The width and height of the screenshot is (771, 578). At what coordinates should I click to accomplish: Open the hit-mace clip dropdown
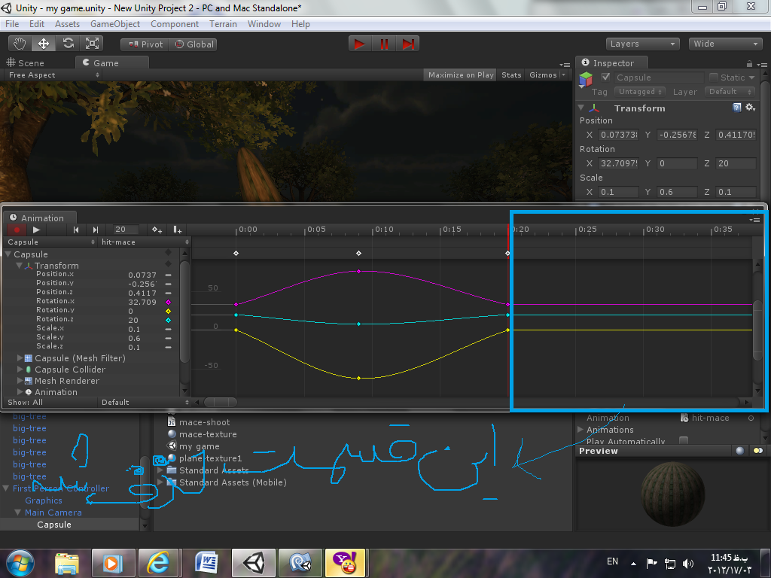click(x=139, y=242)
